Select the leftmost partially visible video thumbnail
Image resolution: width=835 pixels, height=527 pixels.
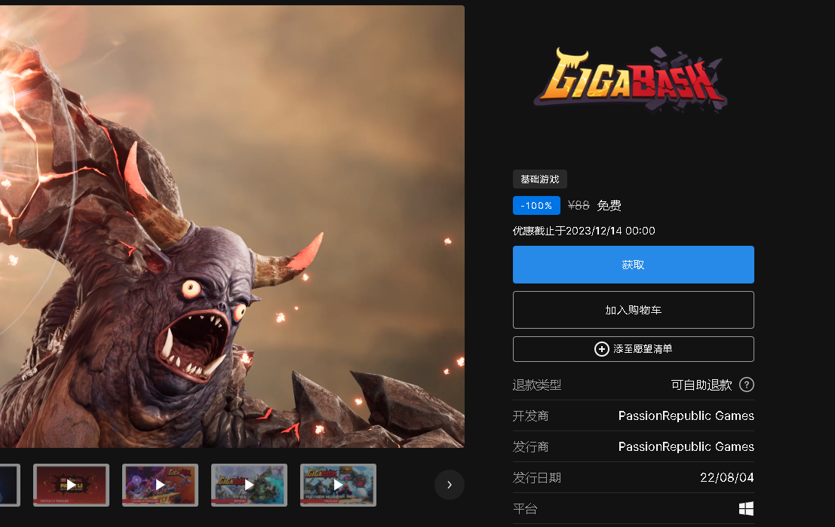click(x=6, y=485)
